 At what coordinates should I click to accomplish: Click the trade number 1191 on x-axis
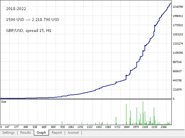pyautogui.click(x=80, y=127)
